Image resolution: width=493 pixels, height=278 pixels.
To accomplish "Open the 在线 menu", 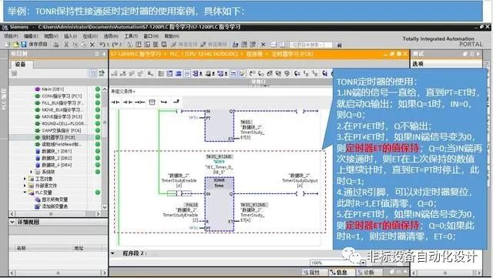I will click(91, 36).
